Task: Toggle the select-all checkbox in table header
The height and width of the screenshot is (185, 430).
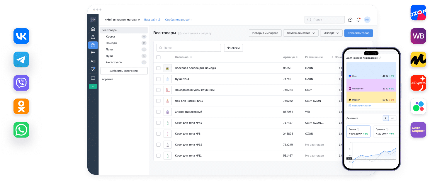Action: coord(158,57)
